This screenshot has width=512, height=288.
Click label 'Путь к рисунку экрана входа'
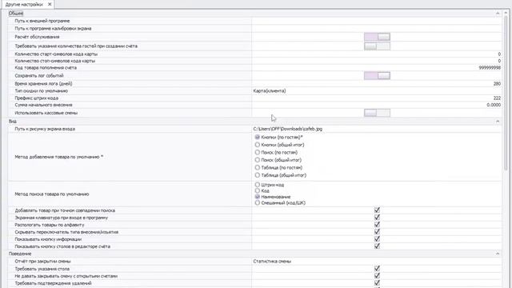45,129
